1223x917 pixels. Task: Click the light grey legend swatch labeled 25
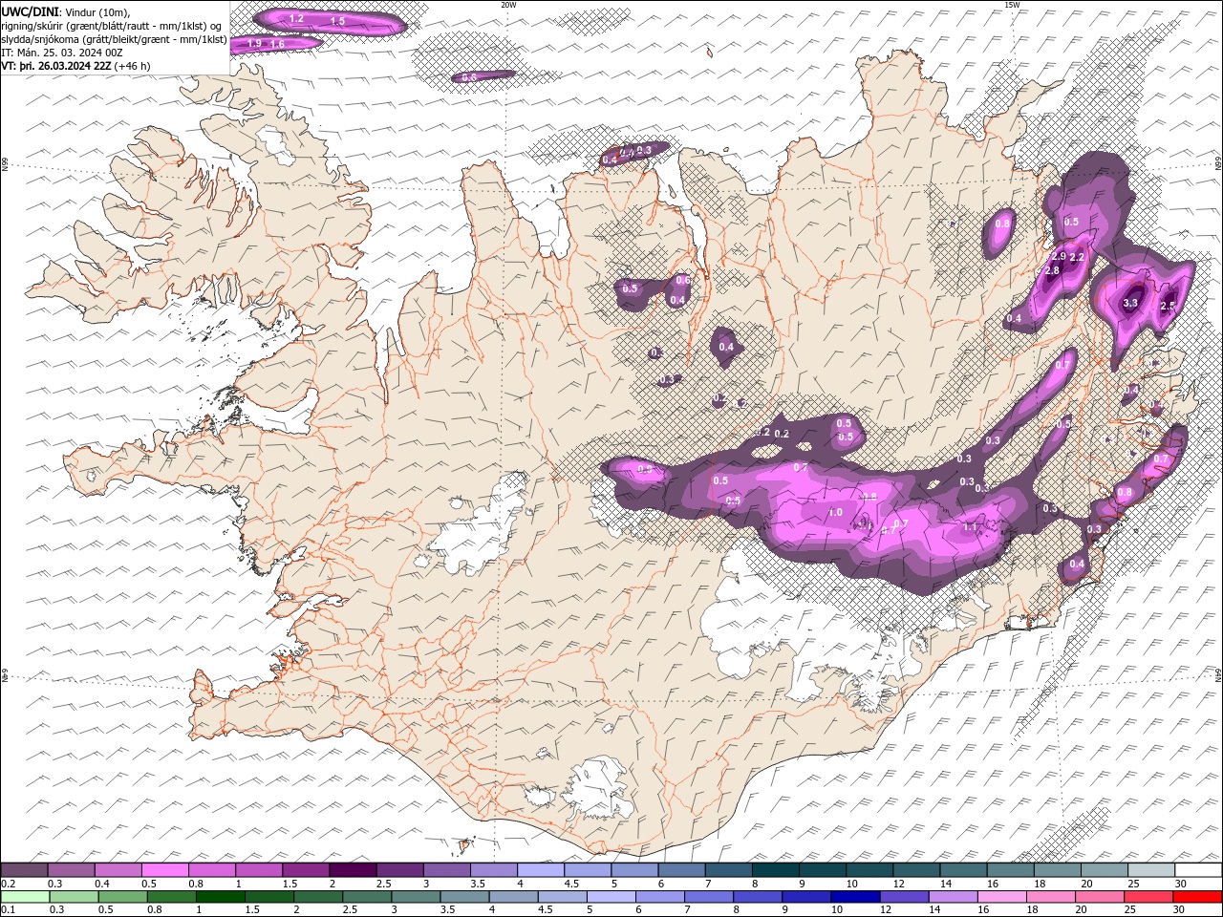(1150, 870)
